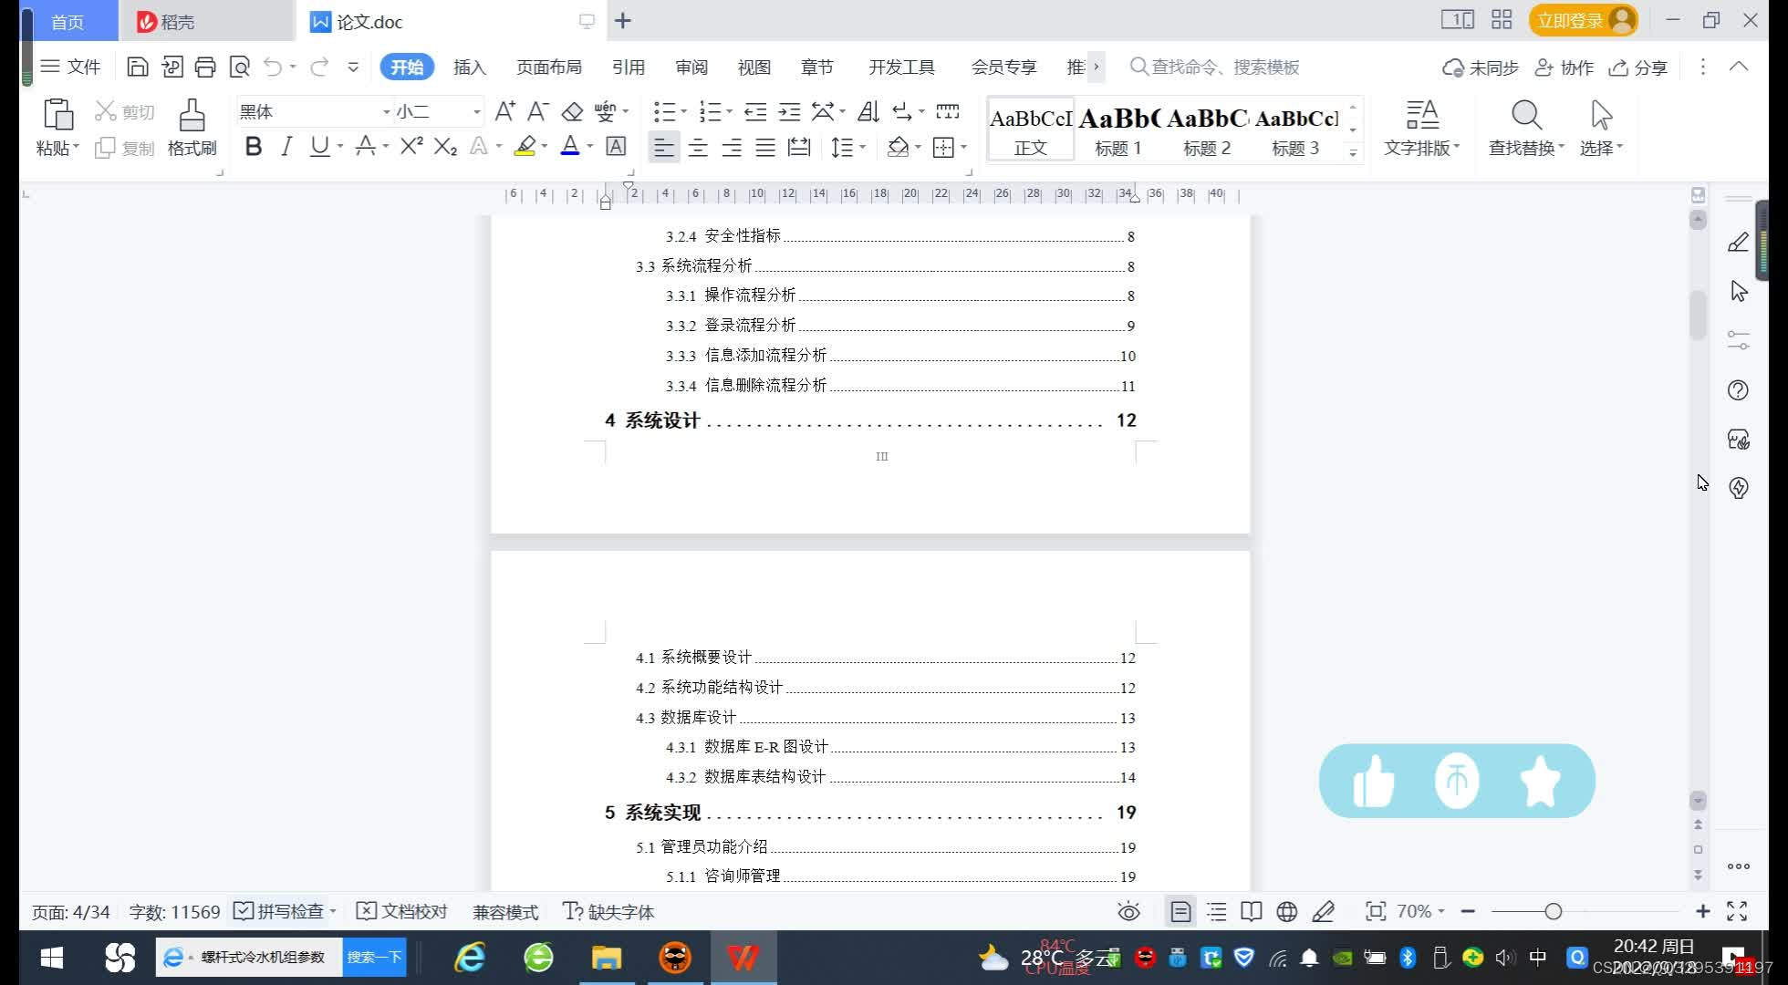
Task: Click the Undo arrow
Action: [x=273, y=67]
